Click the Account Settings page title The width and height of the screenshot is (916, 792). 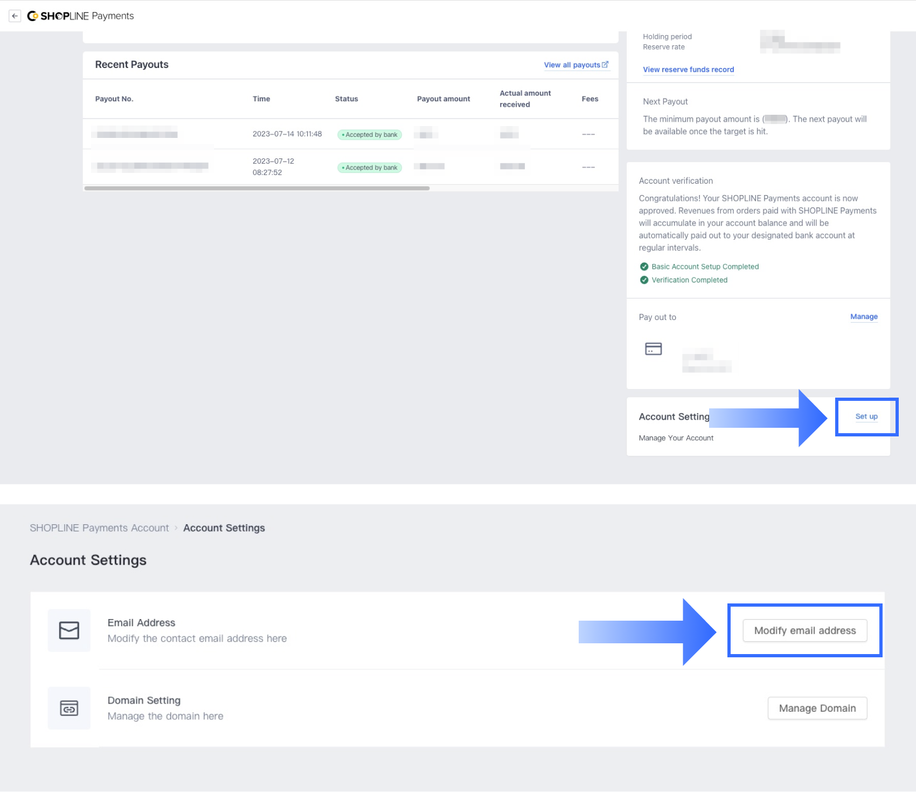click(x=88, y=560)
